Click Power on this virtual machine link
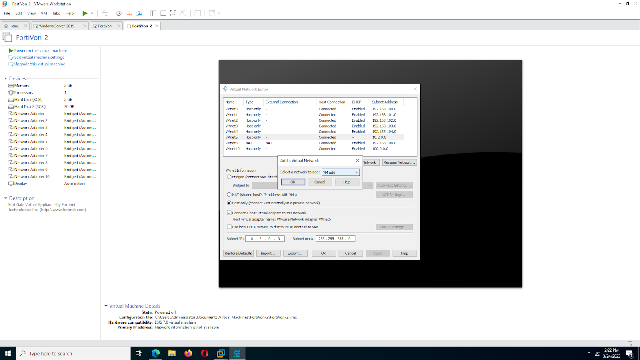The height and width of the screenshot is (360, 640). pyautogui.click(x=41, y=51)
